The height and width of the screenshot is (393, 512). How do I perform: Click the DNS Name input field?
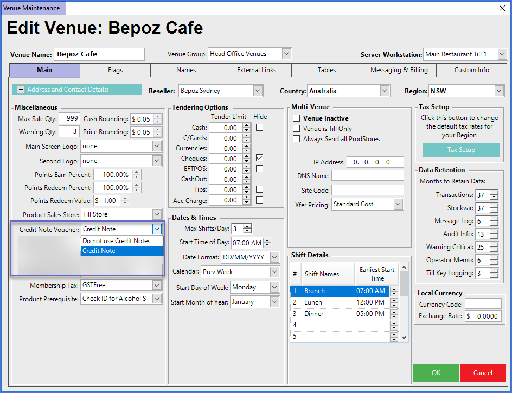tap(367, 175)
